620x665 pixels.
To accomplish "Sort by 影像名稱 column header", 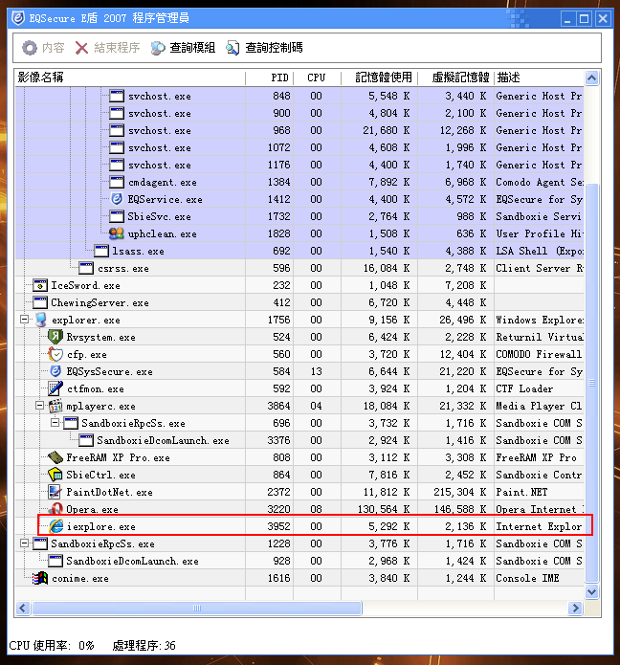I will [130, 78].
